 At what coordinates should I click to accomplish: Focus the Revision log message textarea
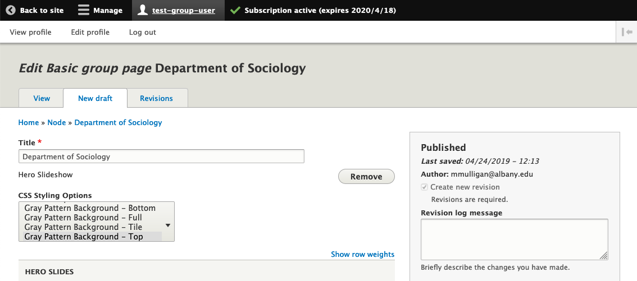514,239
